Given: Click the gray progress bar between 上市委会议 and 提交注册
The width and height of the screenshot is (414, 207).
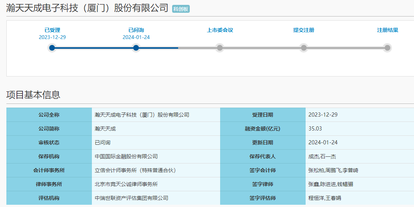Looking at the screenshot, I should pos(262,48).
